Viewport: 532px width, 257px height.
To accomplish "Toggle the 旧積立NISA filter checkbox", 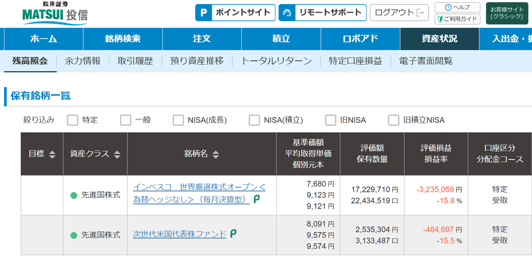I will coord(394,120).
